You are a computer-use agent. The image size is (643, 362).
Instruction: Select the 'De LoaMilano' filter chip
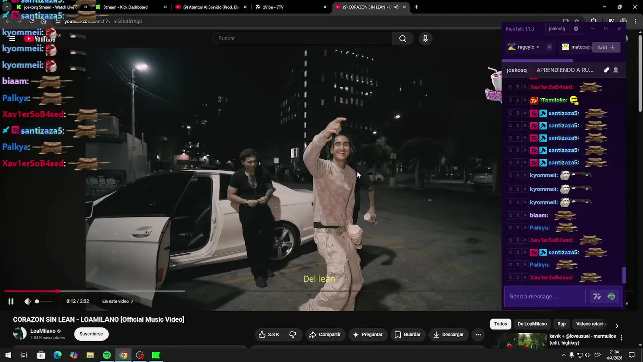(532, 324)
